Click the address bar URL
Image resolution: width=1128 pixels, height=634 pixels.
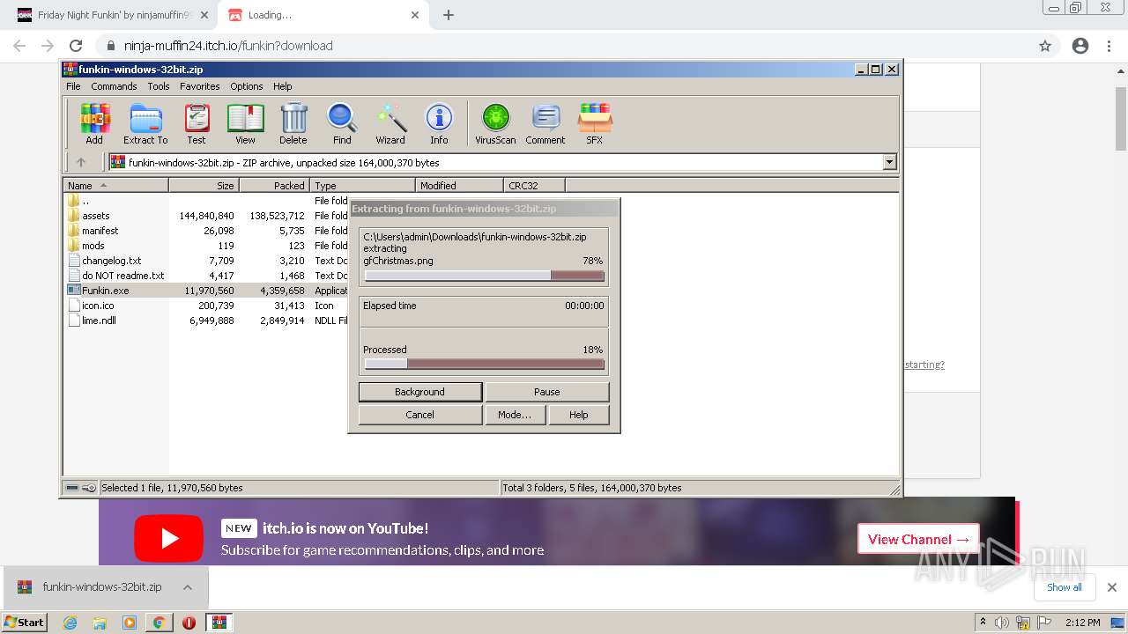228,46
